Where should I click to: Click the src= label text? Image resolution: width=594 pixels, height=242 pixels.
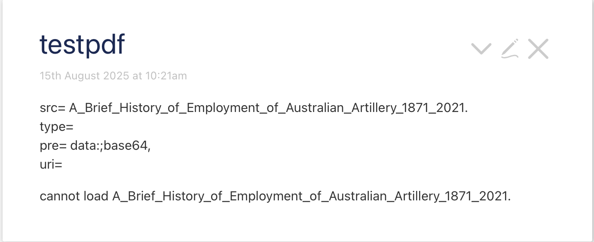(52, 108)
